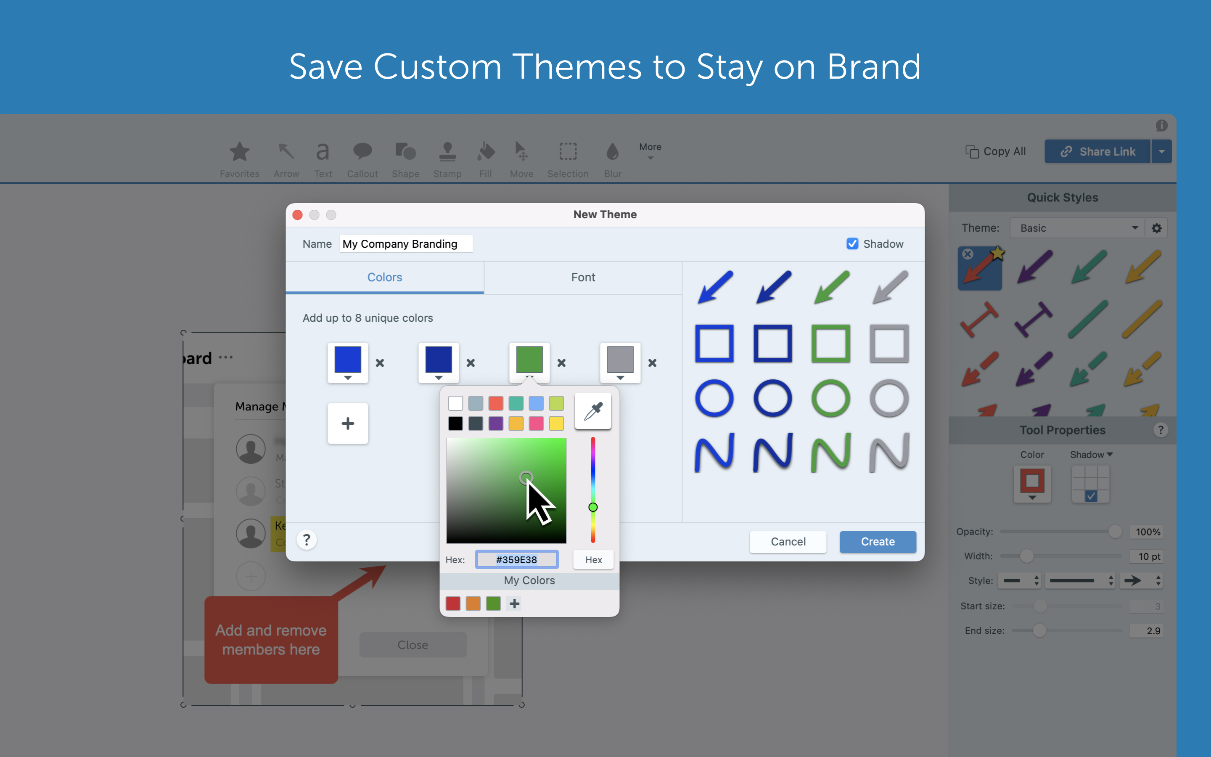This screenshot has height=757, width=1211.
Task: Select the Blur tool in toolbar
Action: [x=613, y=159]
